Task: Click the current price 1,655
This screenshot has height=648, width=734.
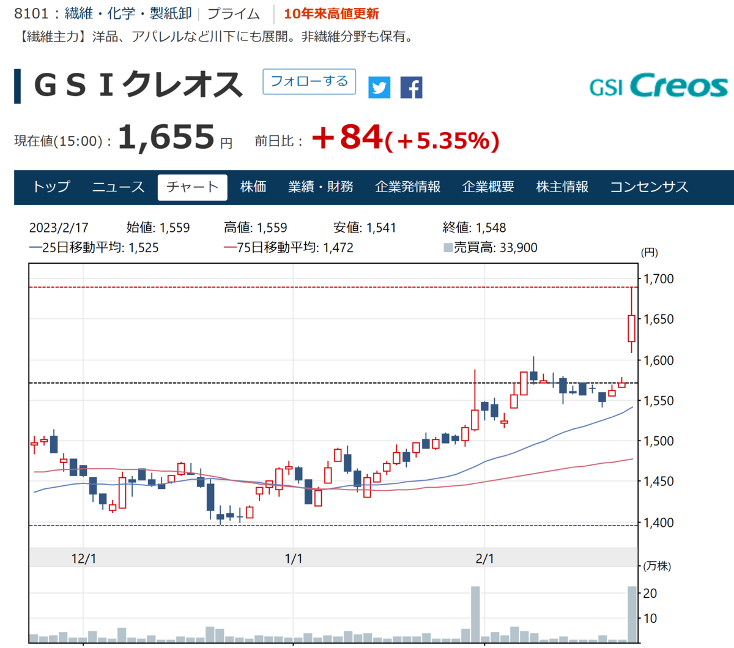Action: pos(166,136)
